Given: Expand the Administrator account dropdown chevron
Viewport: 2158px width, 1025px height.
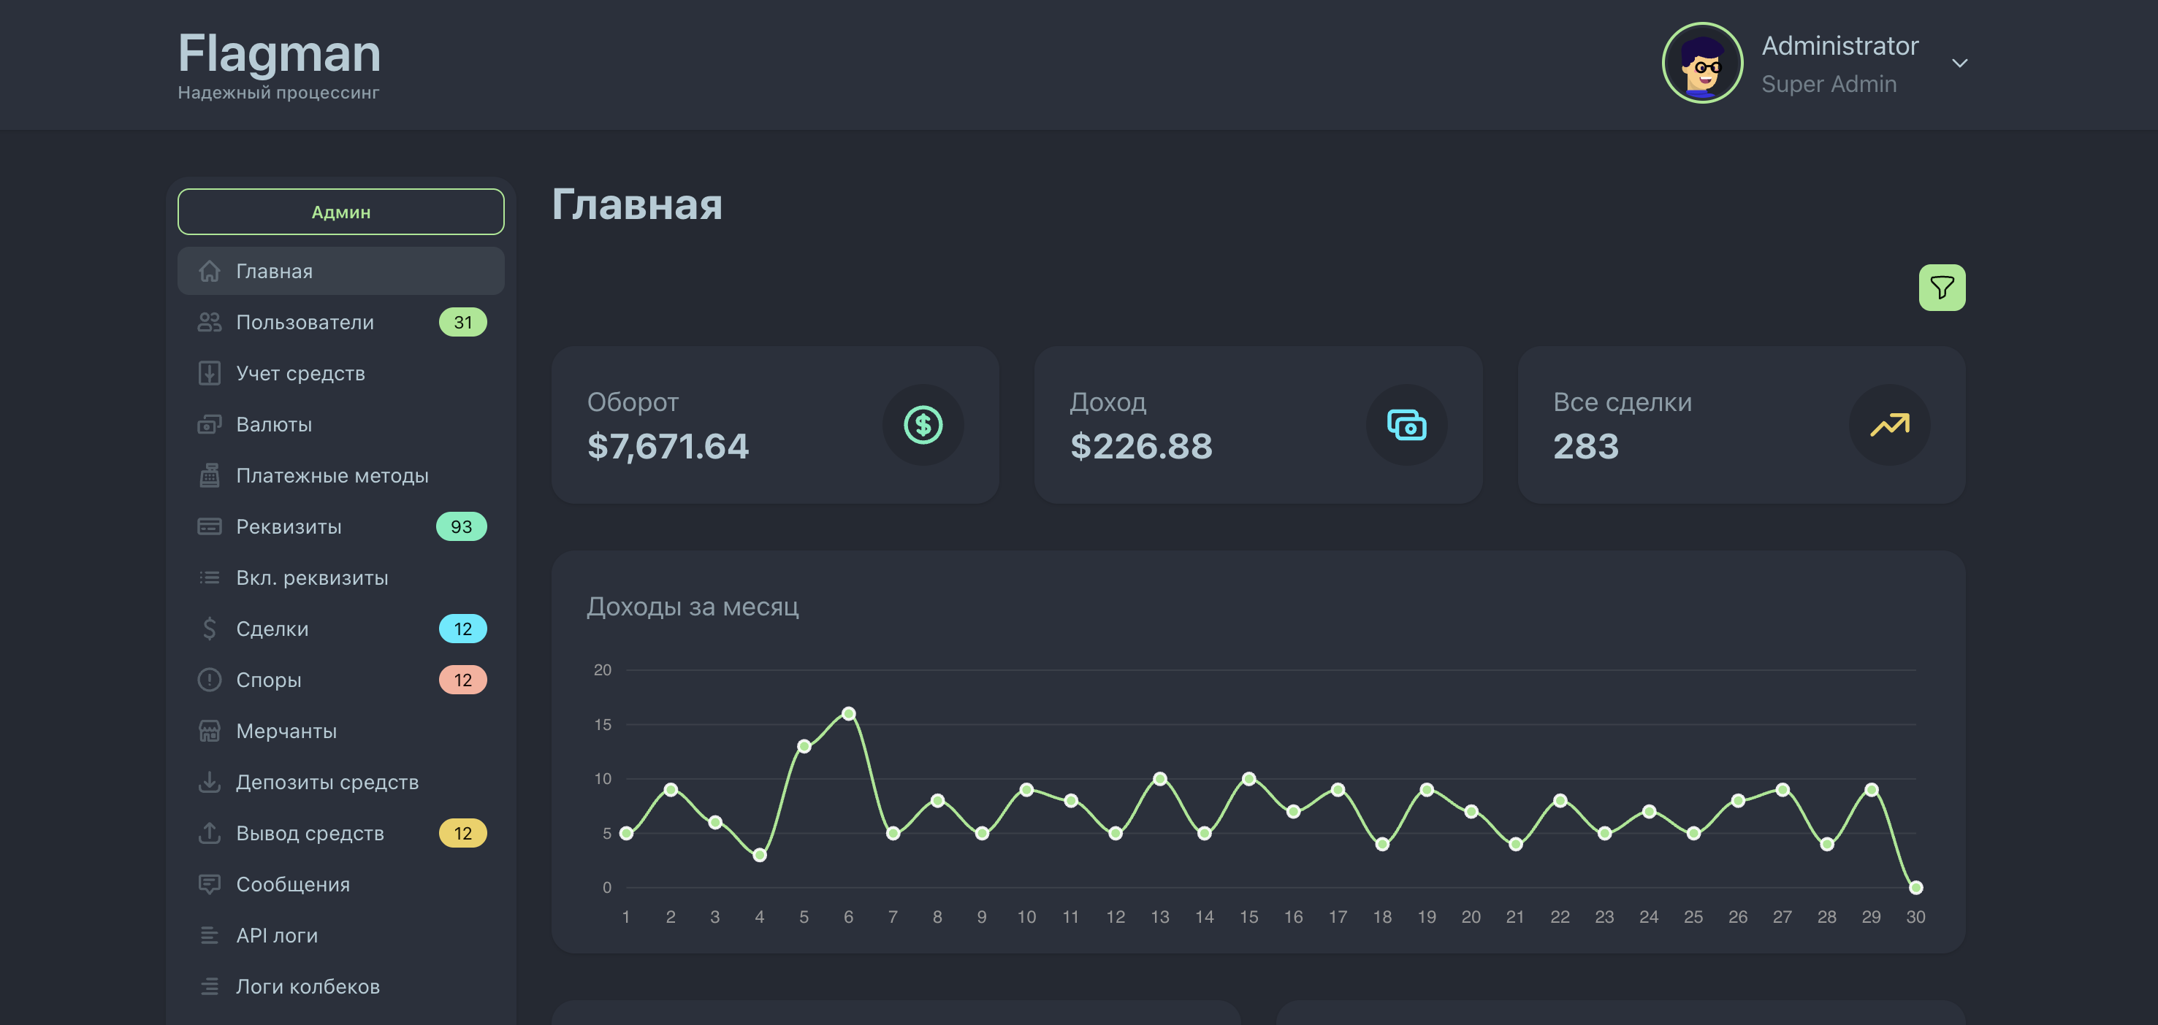Looking at the screenshot, I should [1959, 64].
